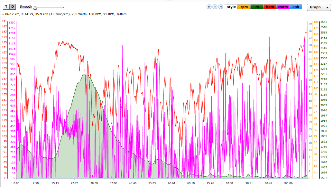Click the Smooth slider handle

click(x=35, y=7)
